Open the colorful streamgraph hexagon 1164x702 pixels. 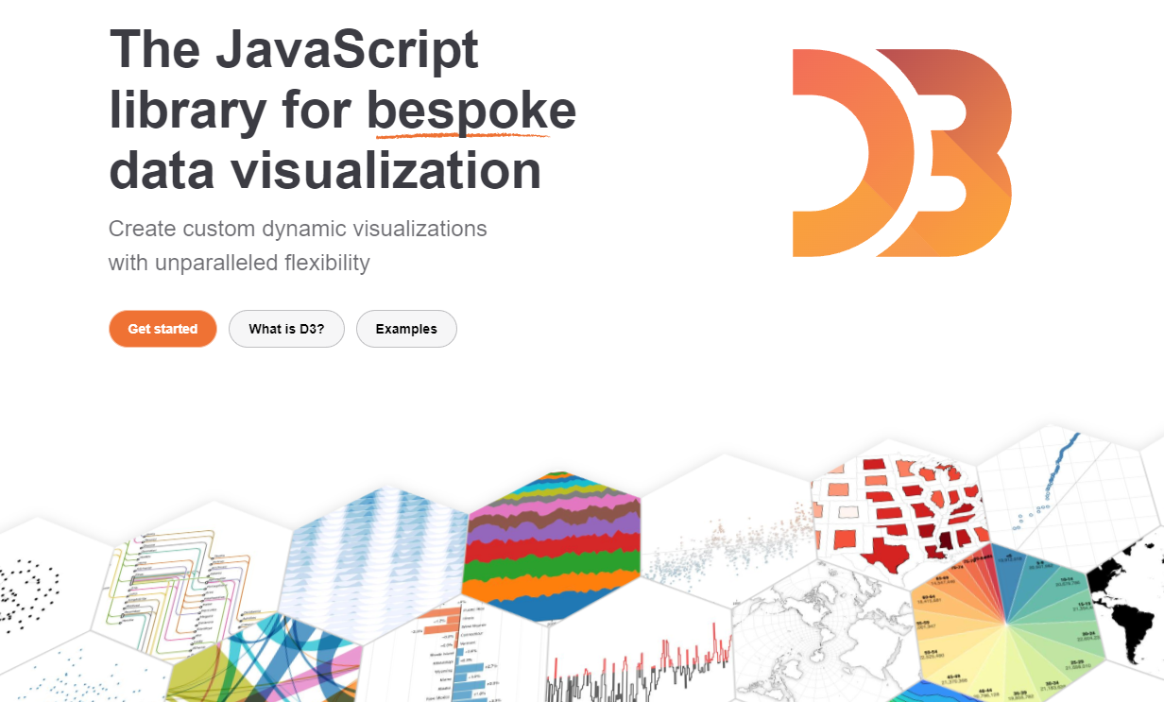554,548
